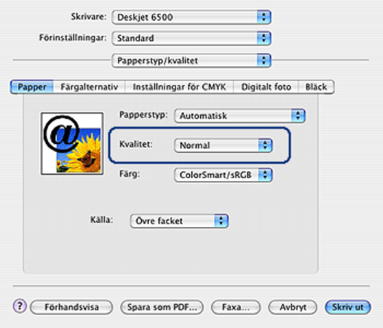Switch to the Färgalternativ tab
Screen dimensions: 383x328
tap(89, 87)
